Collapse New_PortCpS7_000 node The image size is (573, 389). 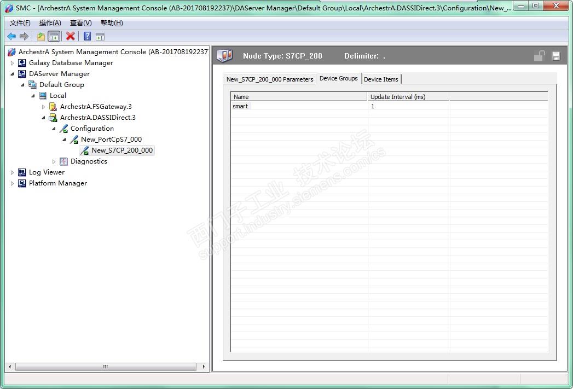(x=65, y=140)
